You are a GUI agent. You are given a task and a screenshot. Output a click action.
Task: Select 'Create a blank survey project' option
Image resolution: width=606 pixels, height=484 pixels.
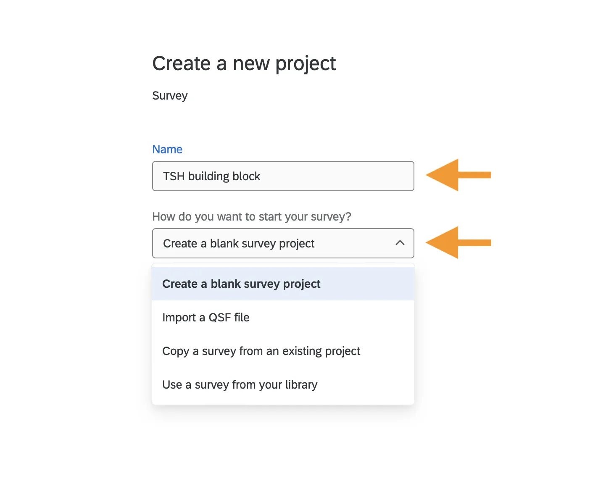click(241, 284)
